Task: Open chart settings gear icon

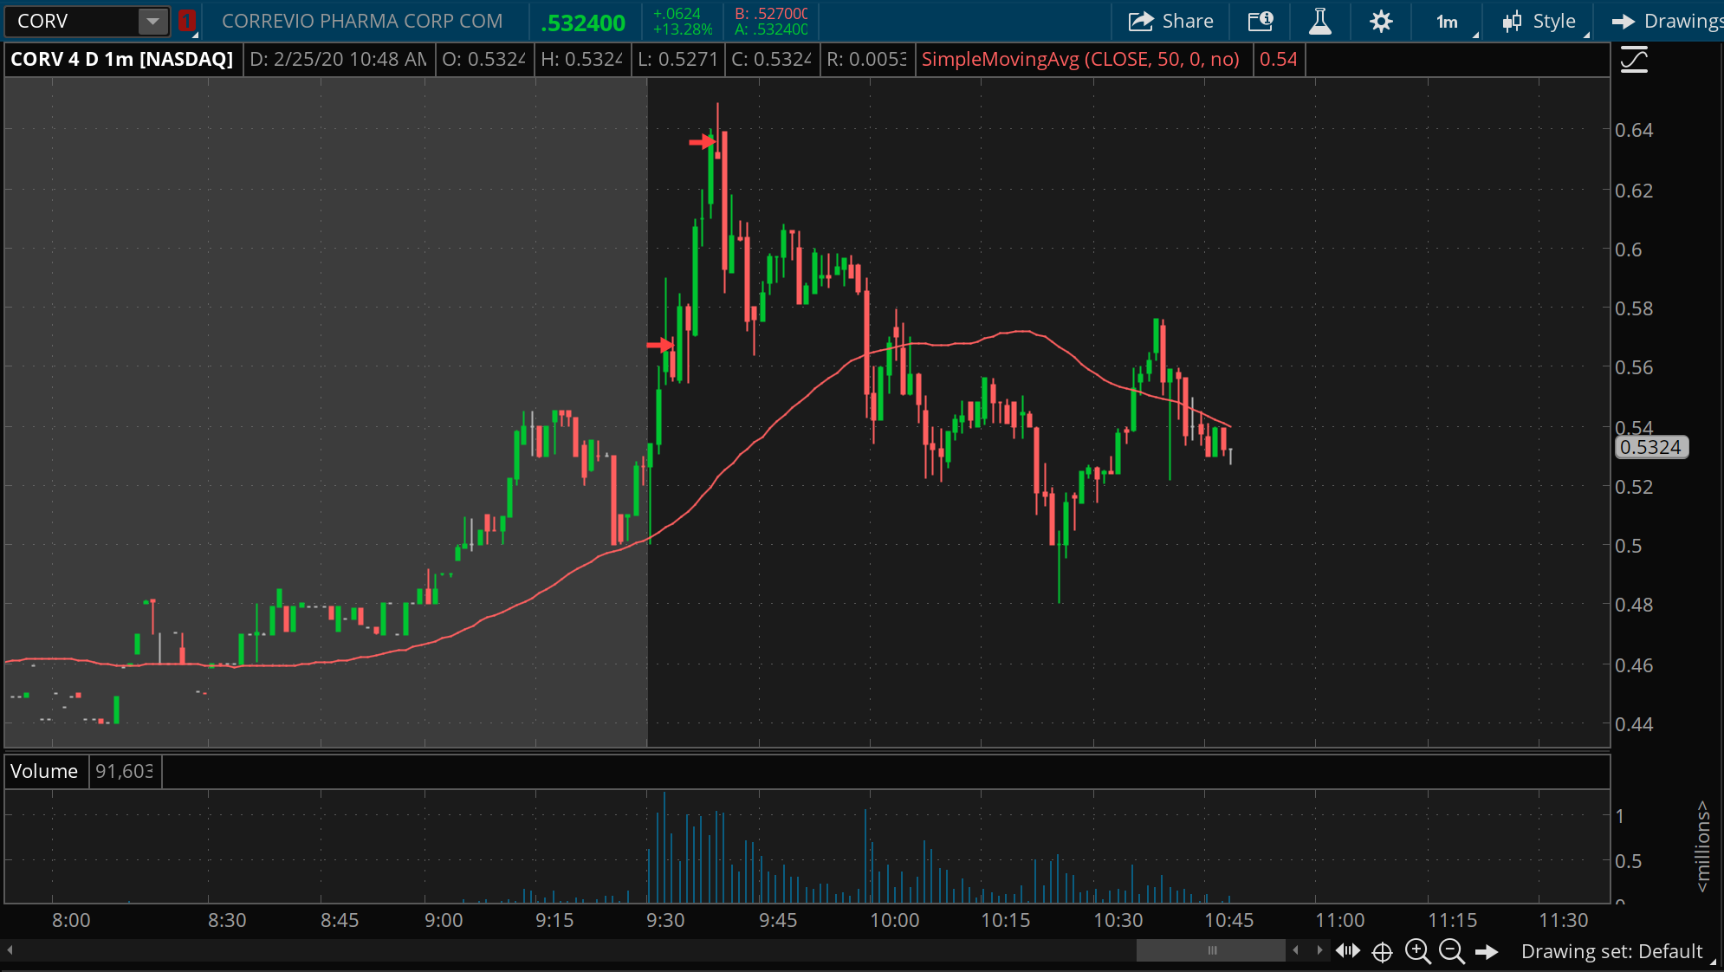Action: tap(1381, 22)
